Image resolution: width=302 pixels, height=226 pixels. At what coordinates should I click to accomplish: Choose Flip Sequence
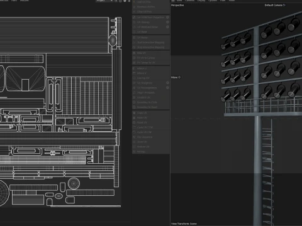tap(150, 137)
